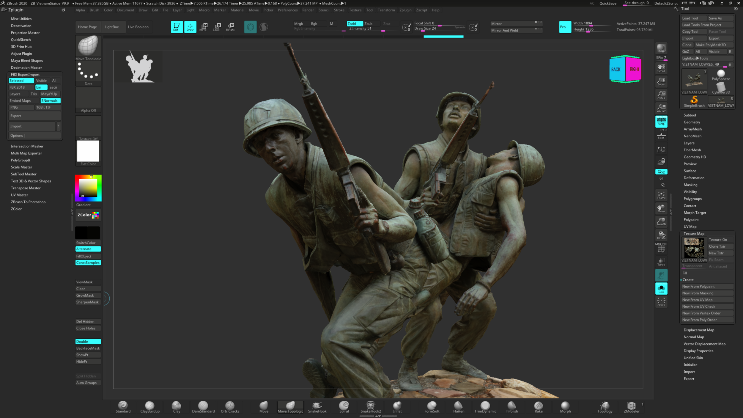Select the ZModeler brush

click(x=632, y=407)
